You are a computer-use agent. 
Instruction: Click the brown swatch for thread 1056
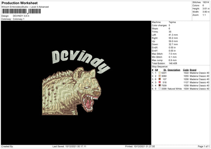pos(160,79)
